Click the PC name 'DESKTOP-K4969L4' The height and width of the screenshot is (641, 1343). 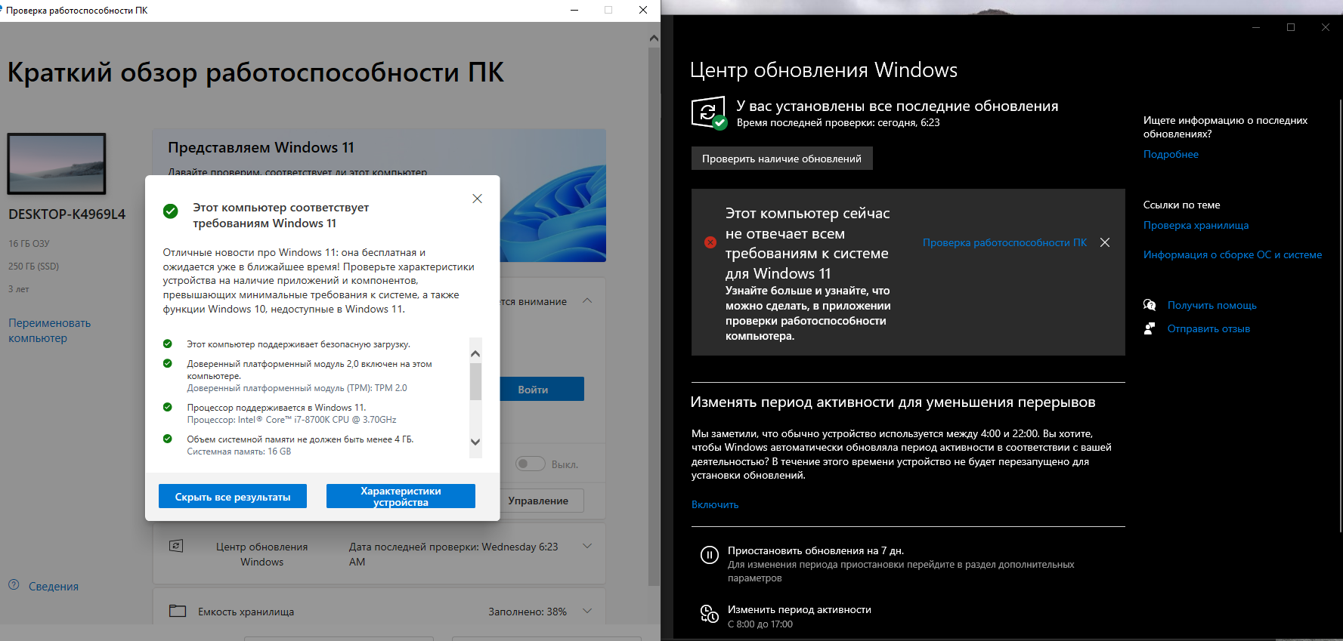(67, 214)
